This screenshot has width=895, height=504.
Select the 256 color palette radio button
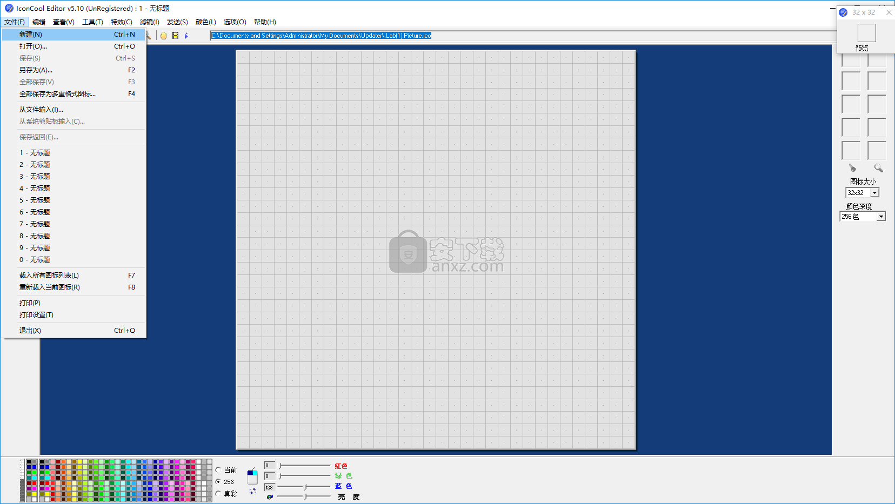(218, 482)
